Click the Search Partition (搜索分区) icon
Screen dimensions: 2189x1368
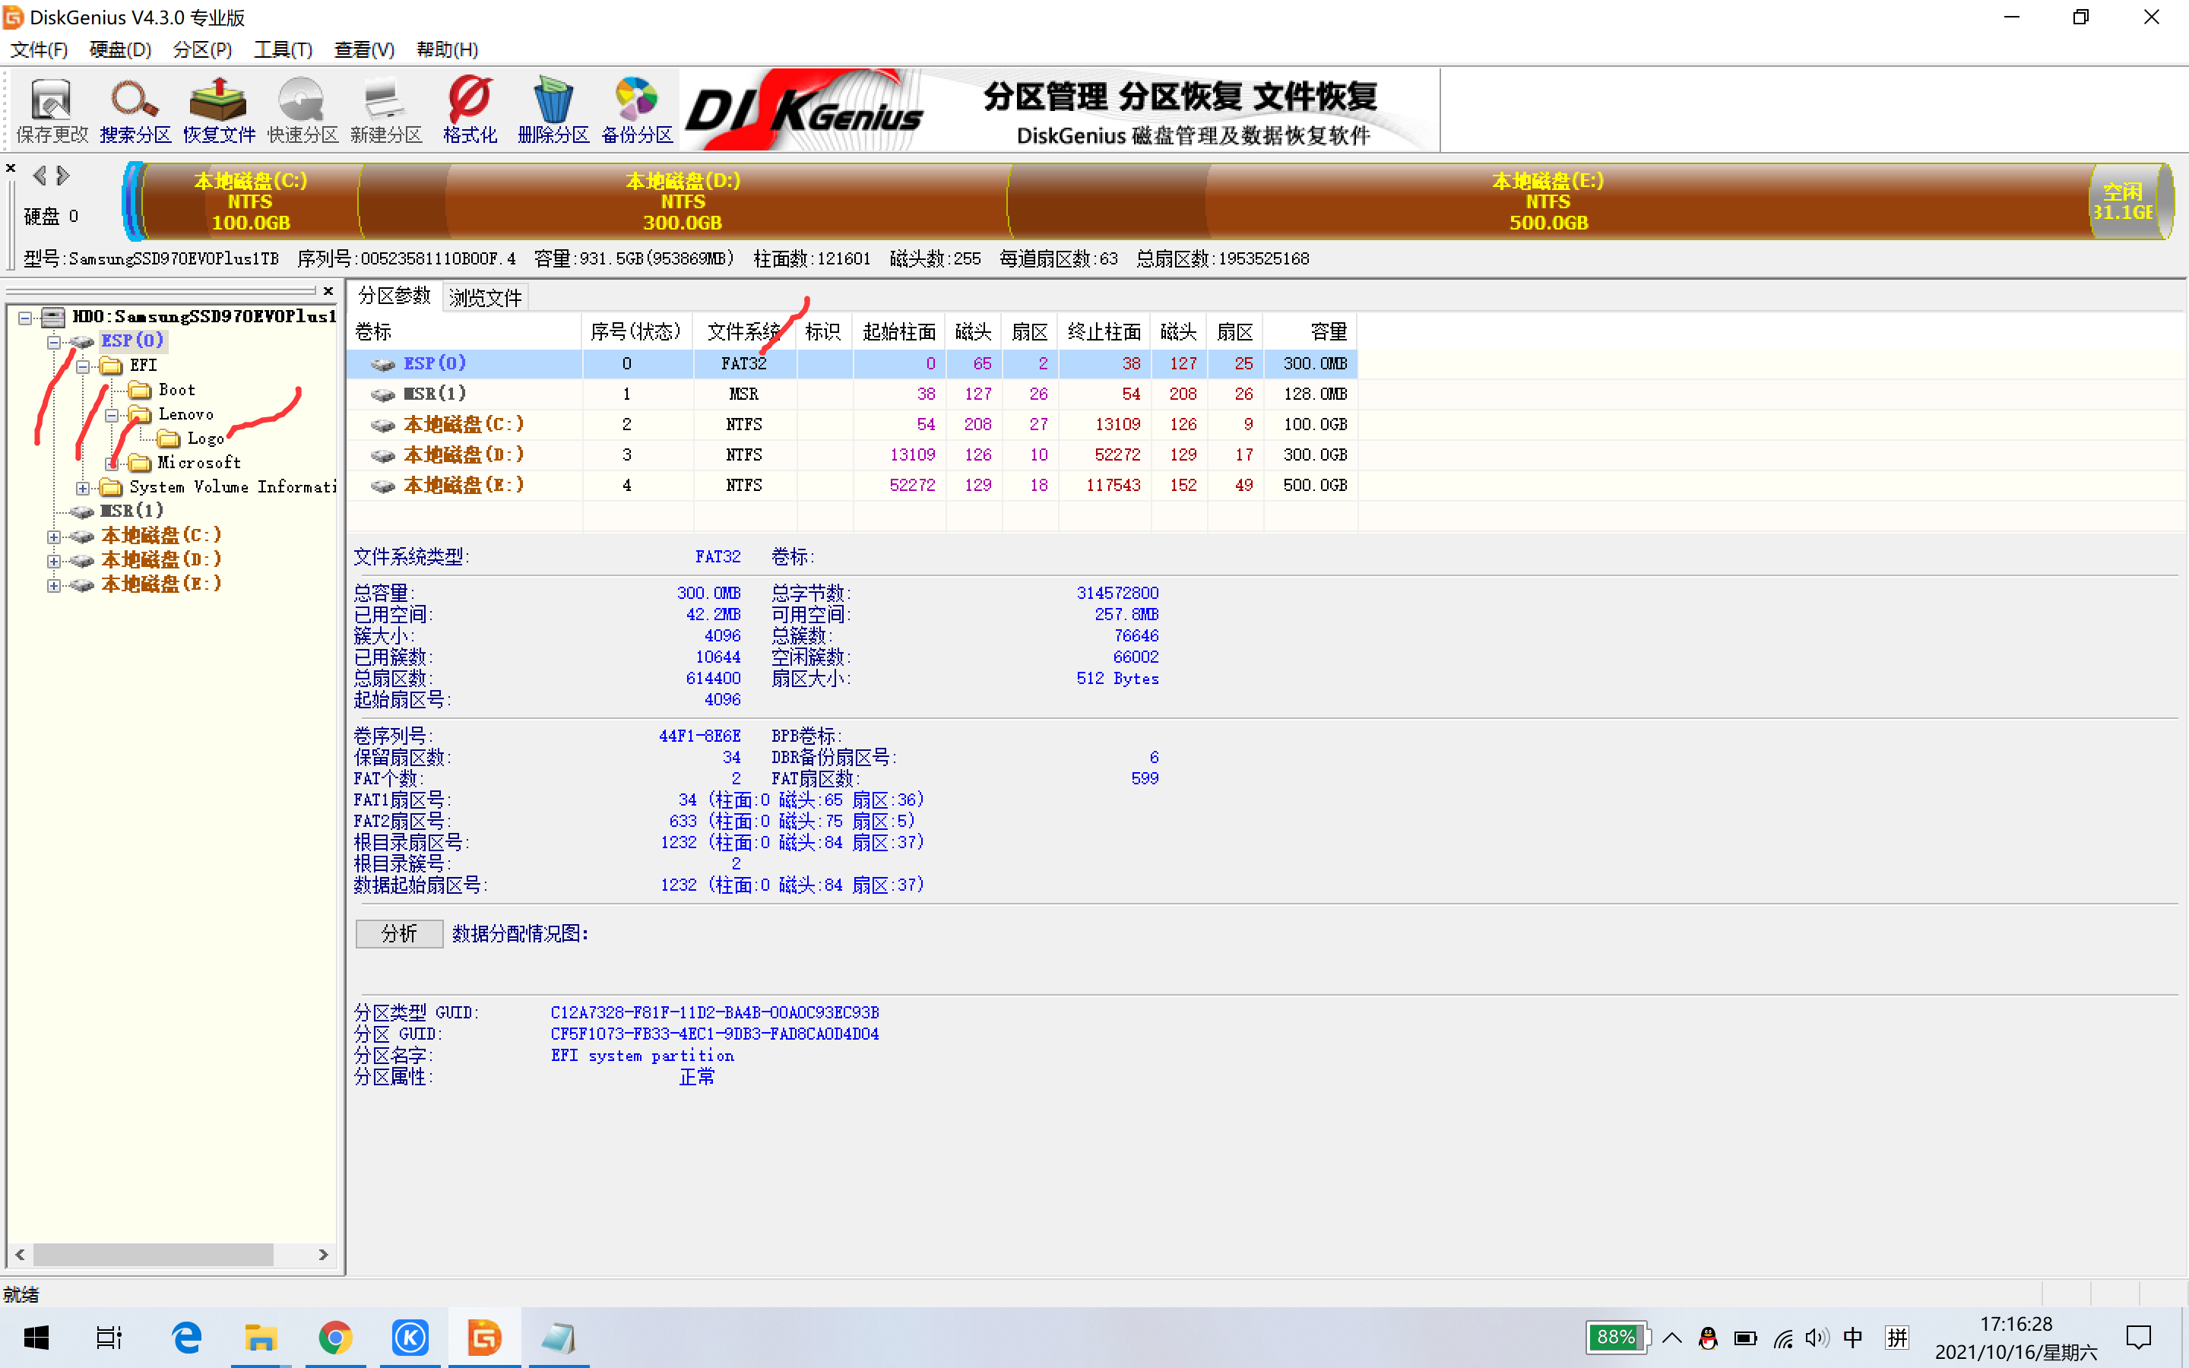pos(135,111)
